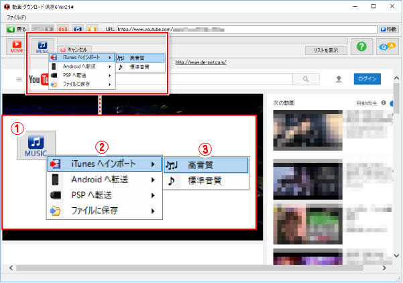The image size is (403, 283).
Task: Click the page's vertical scrollbar up arrow
Action: pyautogui.click(x=396, y=78)
